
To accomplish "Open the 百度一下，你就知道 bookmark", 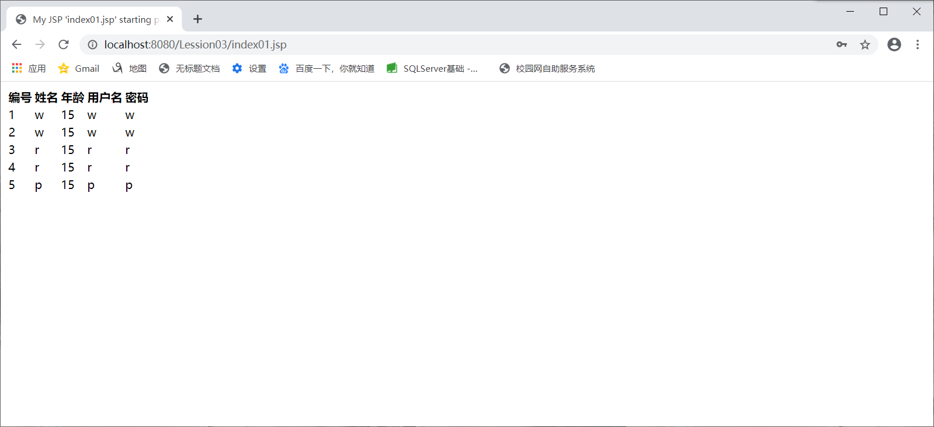I will coord(327,68).
